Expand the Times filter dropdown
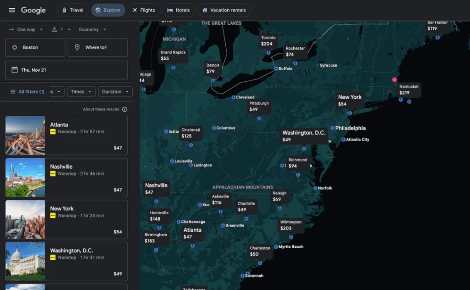 [x=81, y=91]
